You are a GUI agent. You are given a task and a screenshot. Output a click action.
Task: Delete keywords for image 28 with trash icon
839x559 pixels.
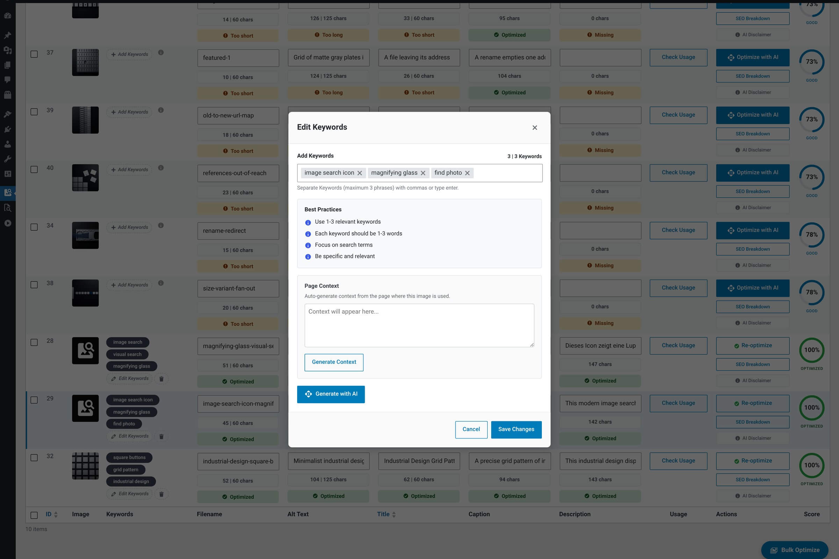click(x=161, y=379)
